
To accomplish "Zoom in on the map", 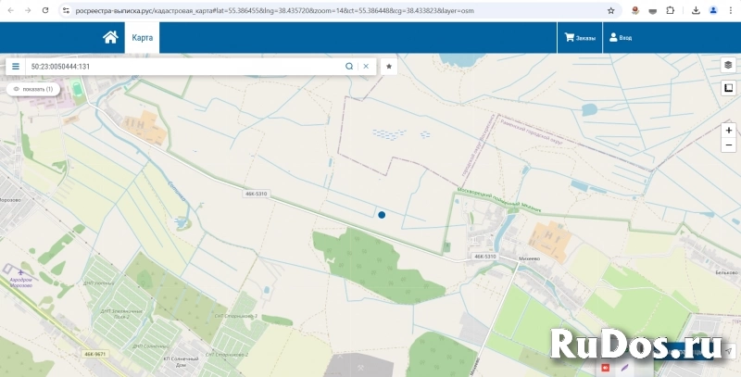I will (729, 131).
